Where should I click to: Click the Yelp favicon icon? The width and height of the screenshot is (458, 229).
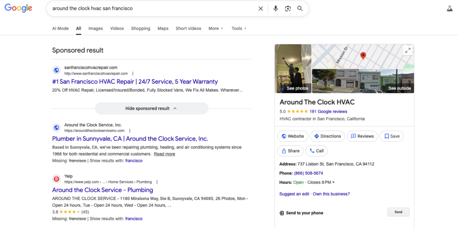click(56, 179)
